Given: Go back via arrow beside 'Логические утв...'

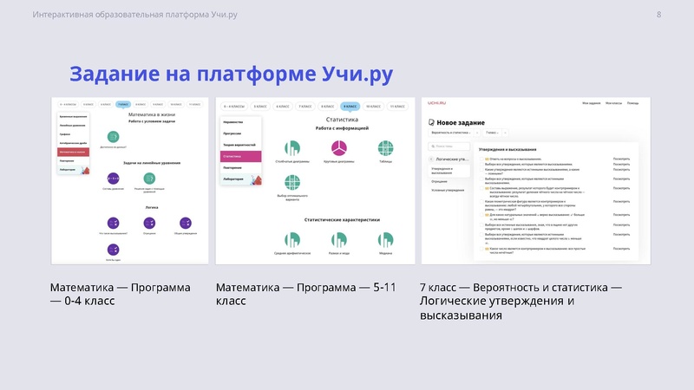Looking at the screenshot, I should 431,159.
